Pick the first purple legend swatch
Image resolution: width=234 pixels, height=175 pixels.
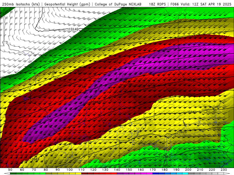coord(120,174)
